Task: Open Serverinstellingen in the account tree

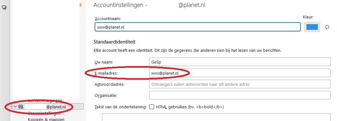Action: tap(44, 113)
